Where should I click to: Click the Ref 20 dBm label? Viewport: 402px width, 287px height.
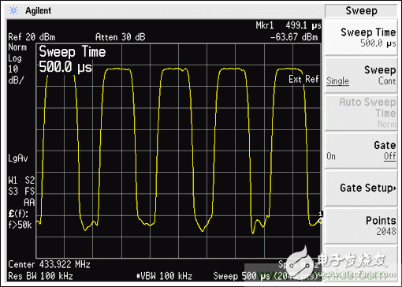click(32, 37)
